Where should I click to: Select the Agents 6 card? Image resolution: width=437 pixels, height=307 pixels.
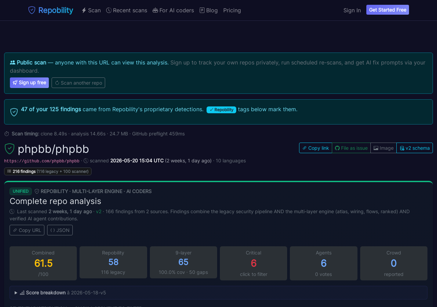324,263
